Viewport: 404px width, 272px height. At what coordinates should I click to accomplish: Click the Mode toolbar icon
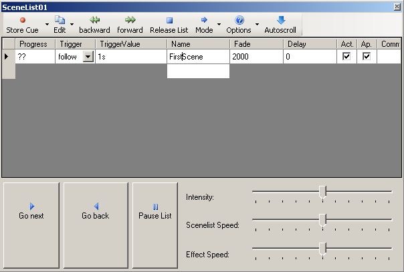[x=204, y=20]
